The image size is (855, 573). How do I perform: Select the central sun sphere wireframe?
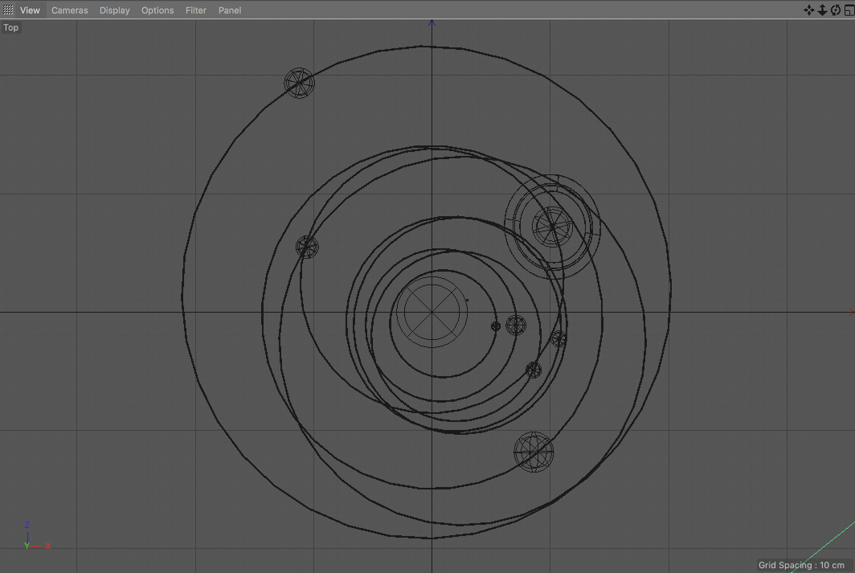point(432,312)
